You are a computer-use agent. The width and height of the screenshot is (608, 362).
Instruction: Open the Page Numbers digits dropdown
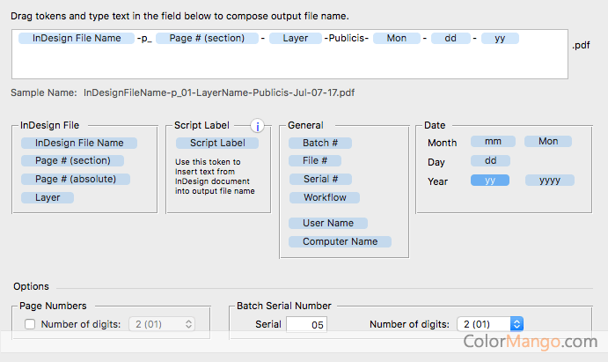(x=162, y=324)
